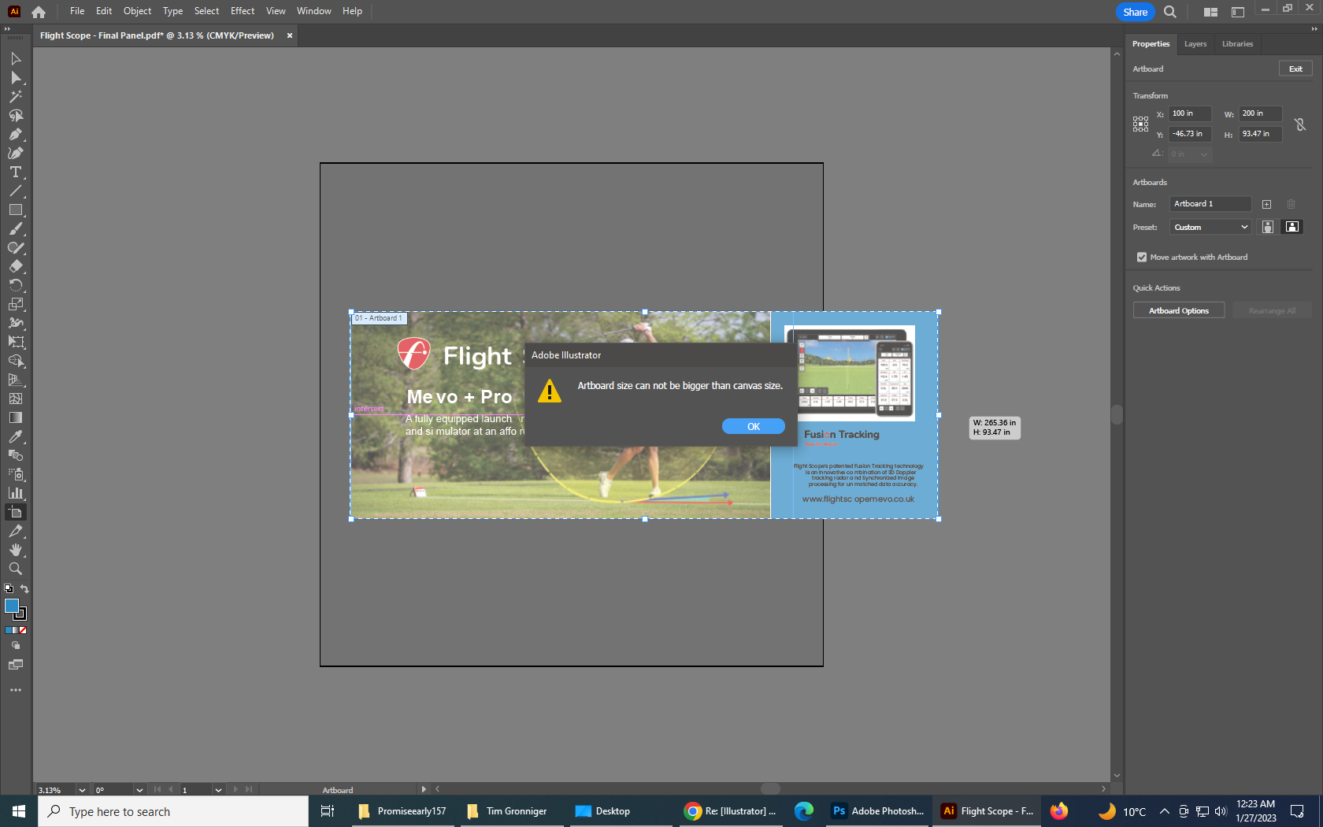Switch to the Layers tab
This screenshot has height=827, width=1323.
click(1195, 44)
